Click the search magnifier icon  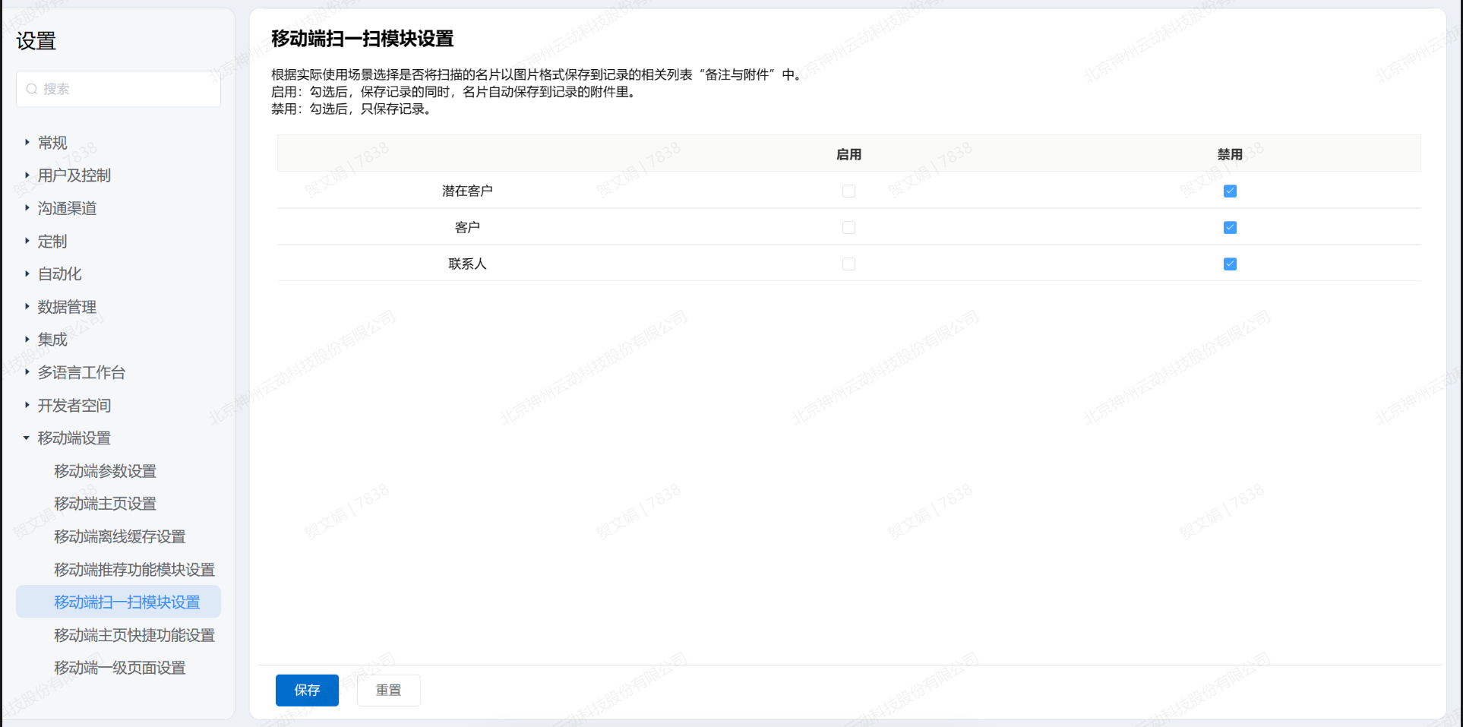pyautogui.click(x=32, y=89)
